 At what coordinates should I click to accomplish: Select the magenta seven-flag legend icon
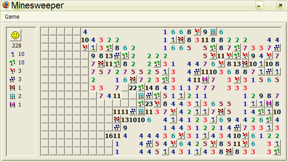click(12, 105)
